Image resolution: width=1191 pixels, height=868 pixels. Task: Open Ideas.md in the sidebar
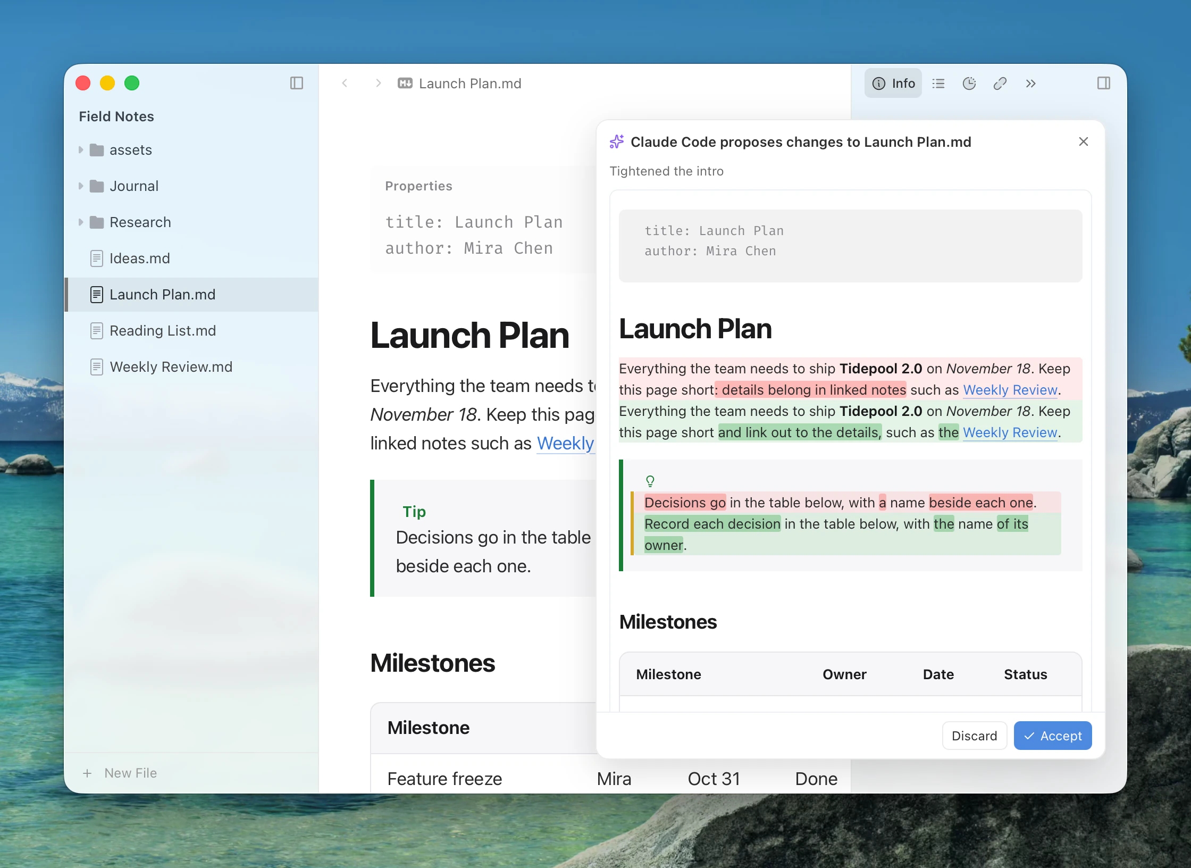pos(191,258)
